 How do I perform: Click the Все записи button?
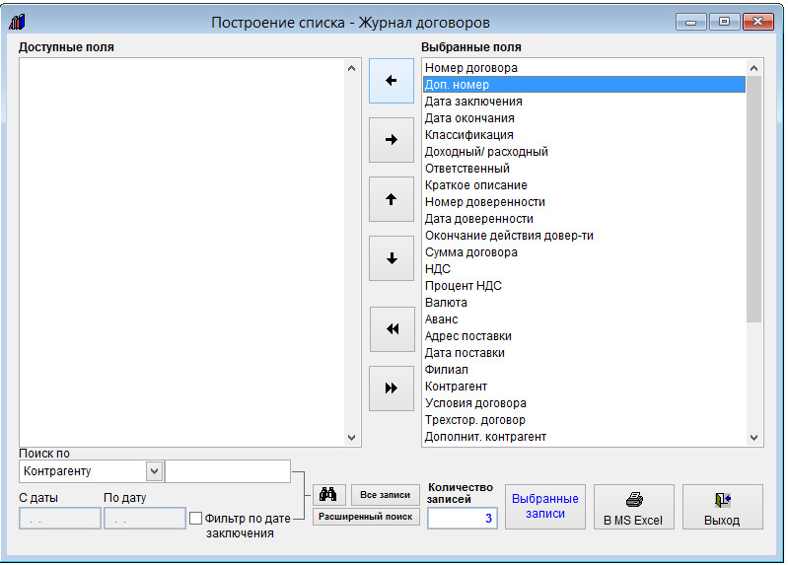(x=385, y=495)
